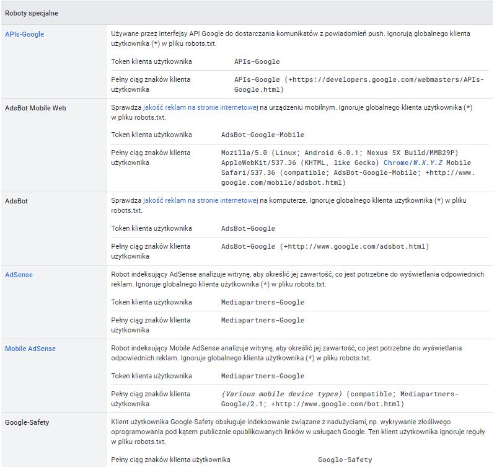The height and width of the screenshot is (467, 502).
Task: Select the Google-Safety row title
Action: (27, 422)
